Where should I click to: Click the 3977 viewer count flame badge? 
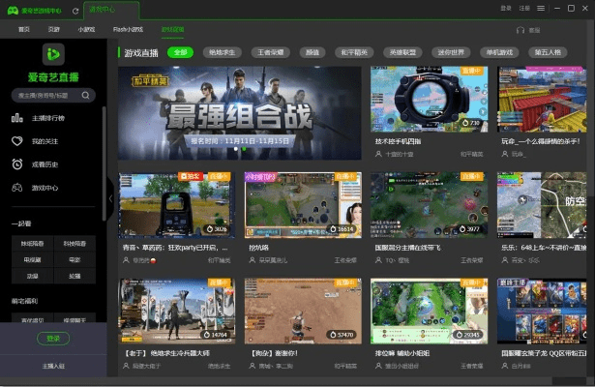pos(469,229)
